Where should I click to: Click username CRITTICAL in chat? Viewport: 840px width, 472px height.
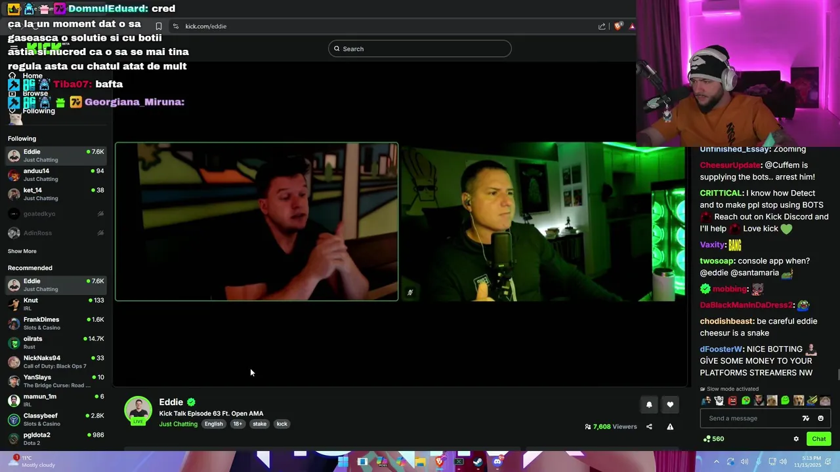pyautogui.click(x=721, y=193)
